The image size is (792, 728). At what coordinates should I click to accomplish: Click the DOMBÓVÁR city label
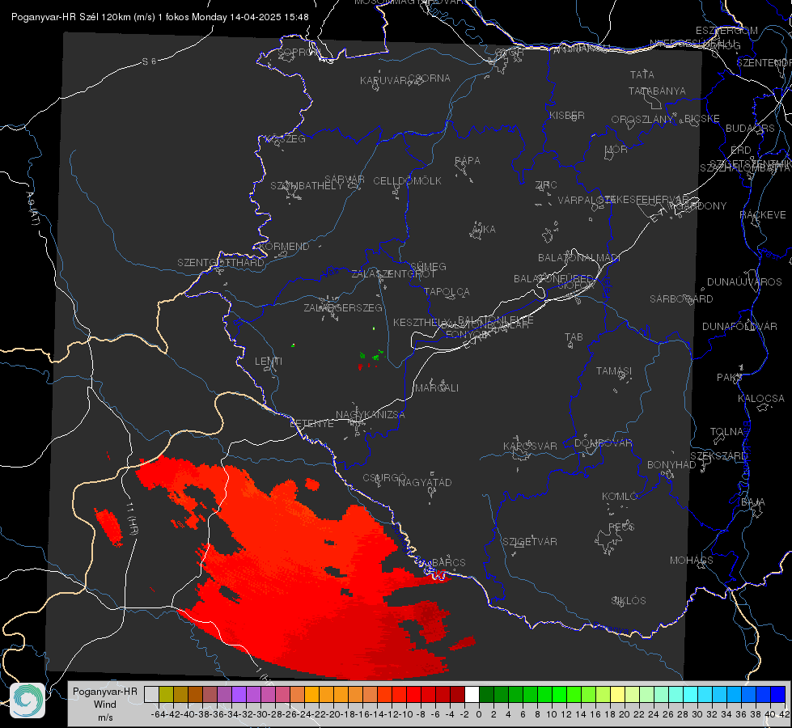tap(604, 443)
